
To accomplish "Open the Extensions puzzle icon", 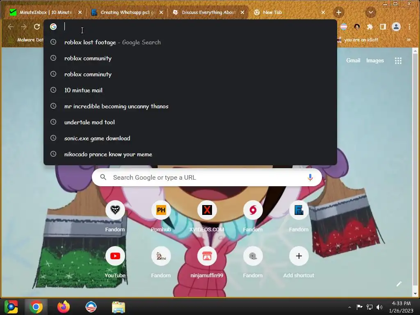I will point(370,27).
